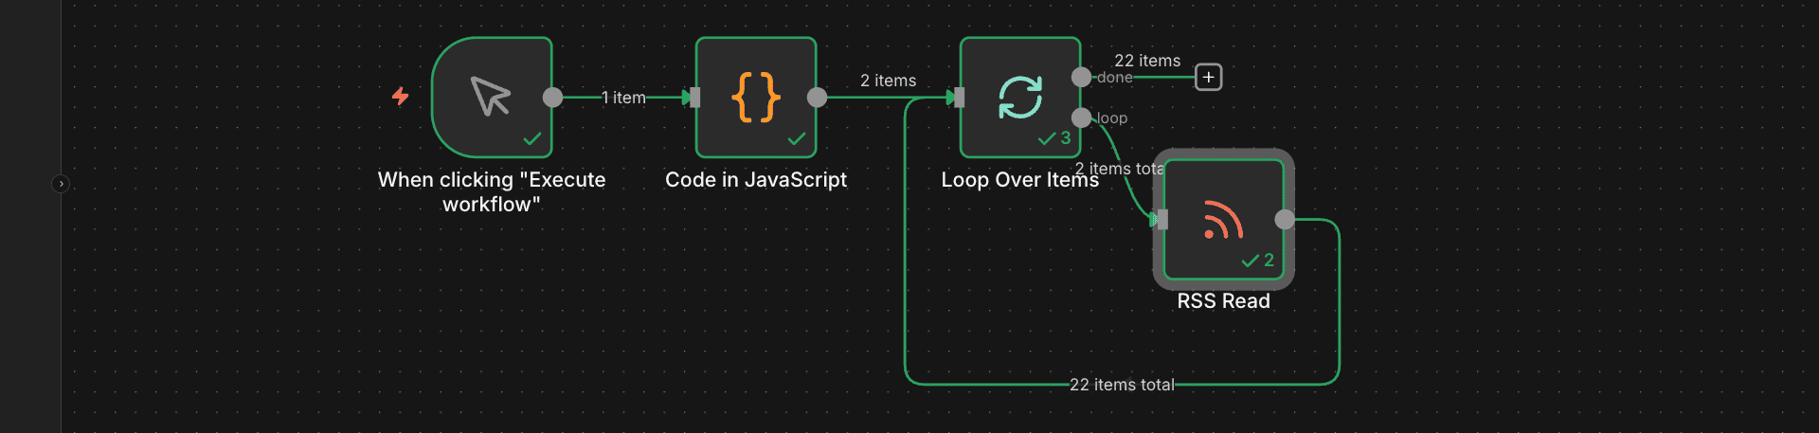Click the "2 items total" loop connection label

pos(1119,169)
